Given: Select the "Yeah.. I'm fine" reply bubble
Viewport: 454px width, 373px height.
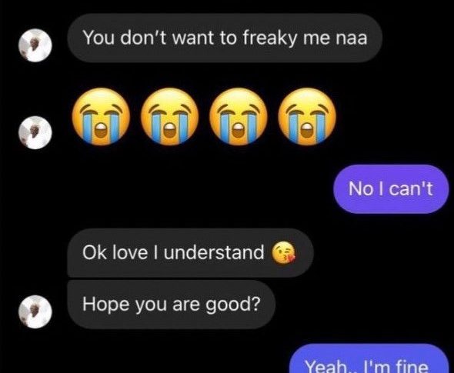Looking at the screenshot, I should pos(369,359).
